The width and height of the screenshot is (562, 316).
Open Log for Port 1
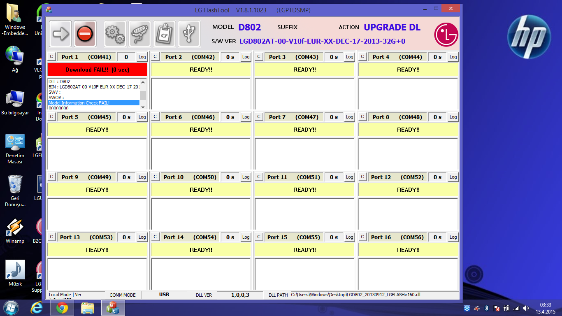point(142,57)
